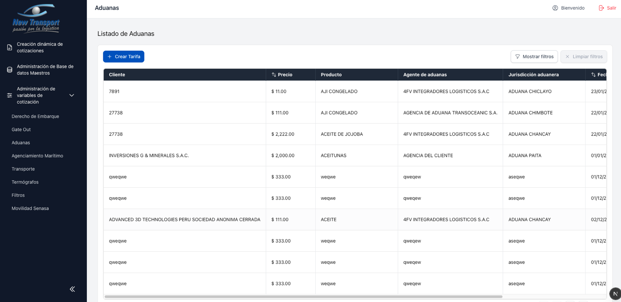This screenshot has width=621, height=302.
Task: Go to Gate Out section
Action: click(21, 130)
